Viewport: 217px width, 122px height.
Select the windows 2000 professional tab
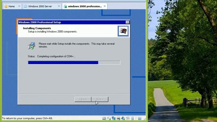tap(85, 6)
